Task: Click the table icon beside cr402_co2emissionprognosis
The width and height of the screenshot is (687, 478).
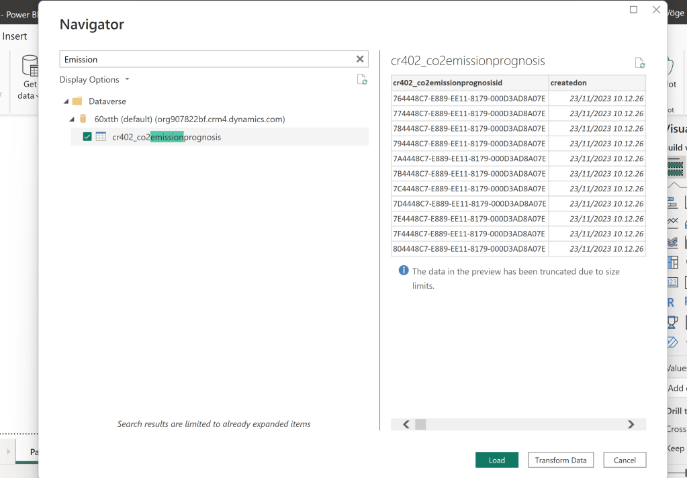Action: tap(101, 137)
